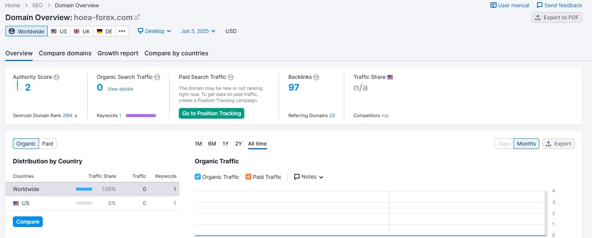
Task: Click the purple Keywords distribution bar
Action: pos(141,116)
